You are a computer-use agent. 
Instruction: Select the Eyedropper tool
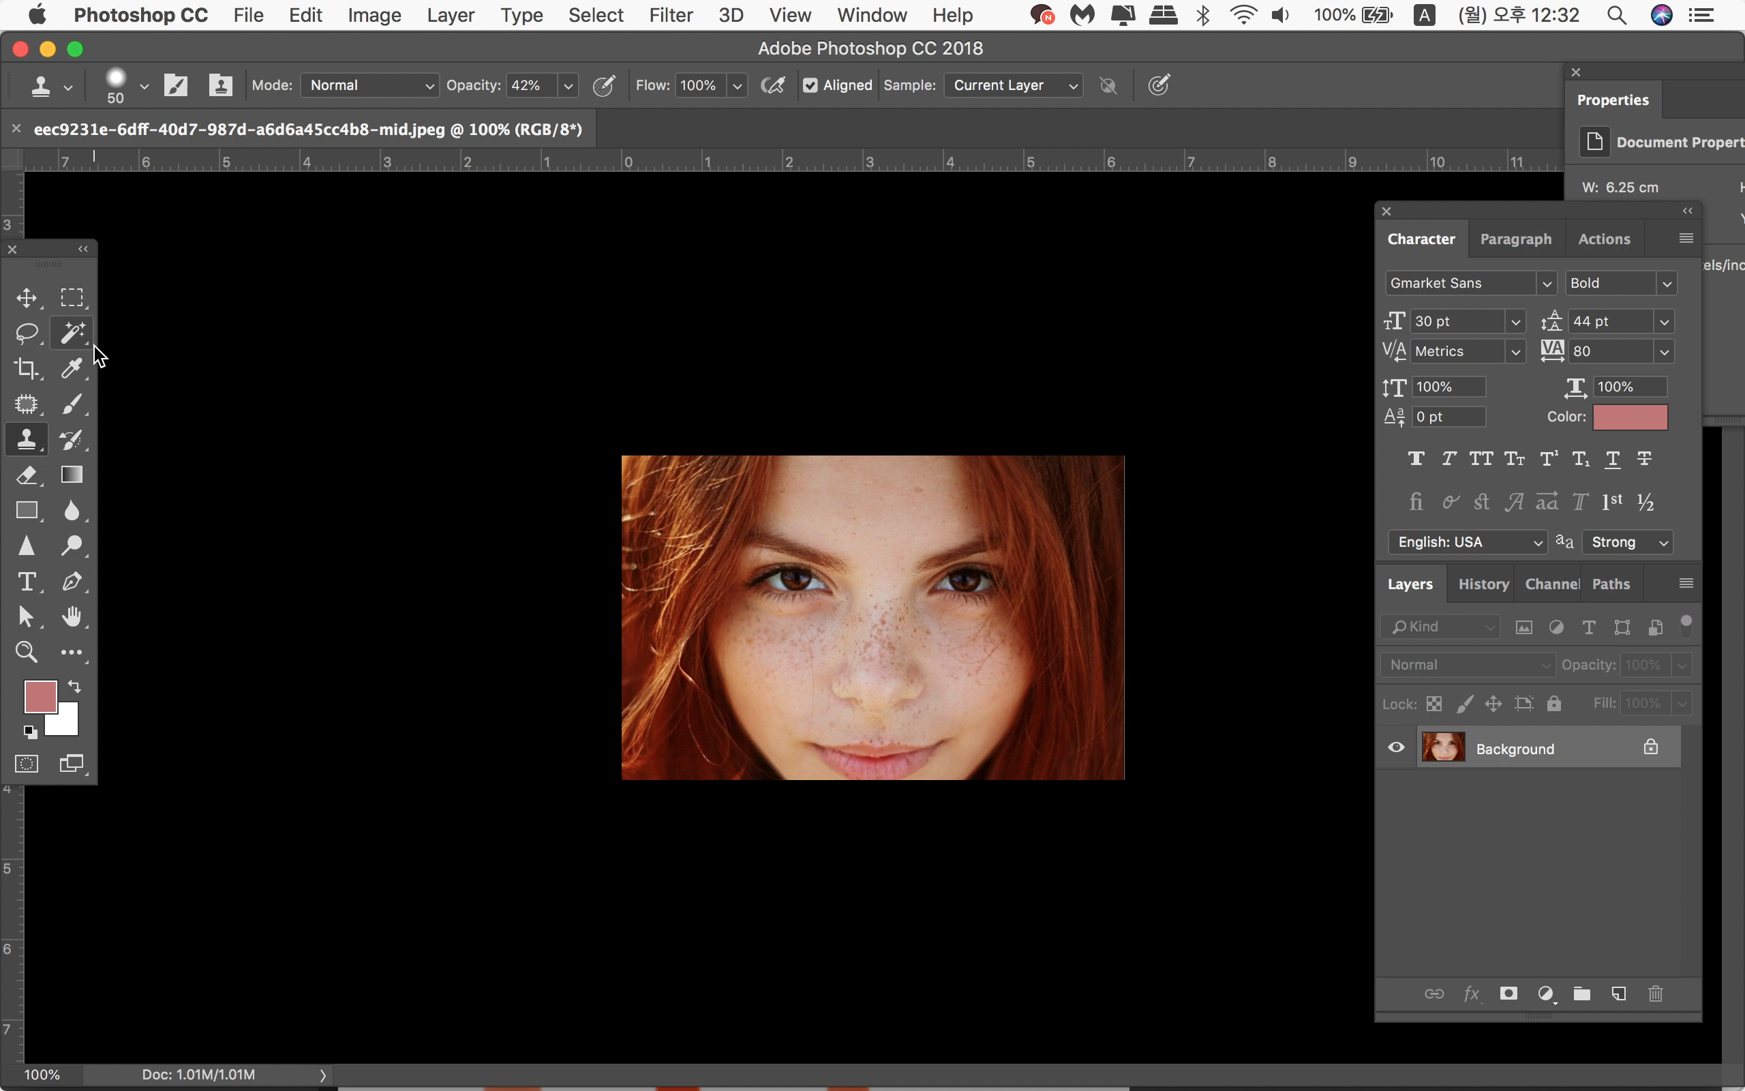[x=72, y=368]
